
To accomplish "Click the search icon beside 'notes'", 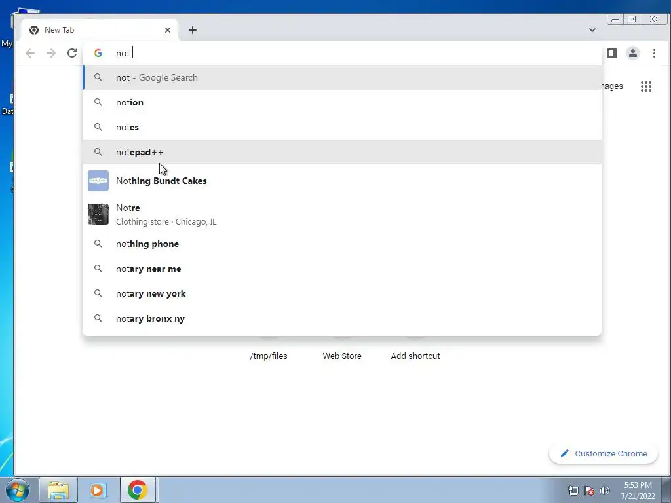I will point(98,127).
